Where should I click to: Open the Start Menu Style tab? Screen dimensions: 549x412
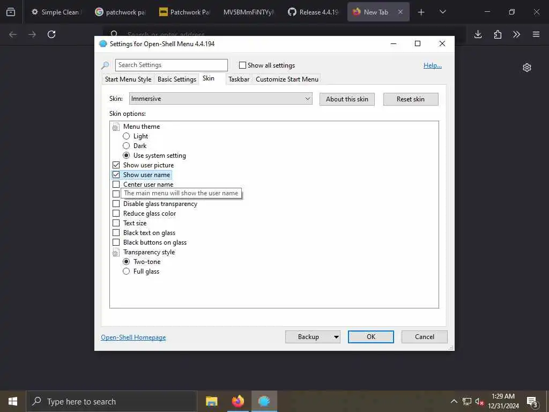pos(128,79)
